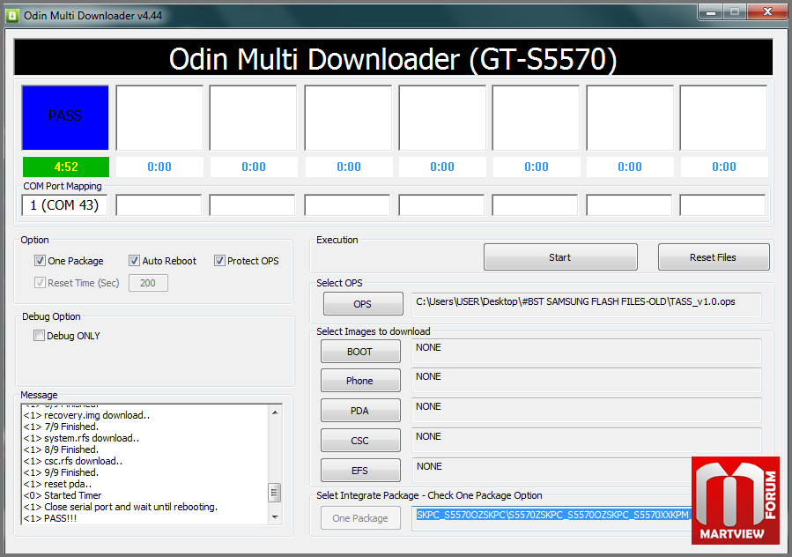Viewport: 792px width, 557px height.
Task: Click the 'system.rfs download..' log line
Action: [81, 438]
